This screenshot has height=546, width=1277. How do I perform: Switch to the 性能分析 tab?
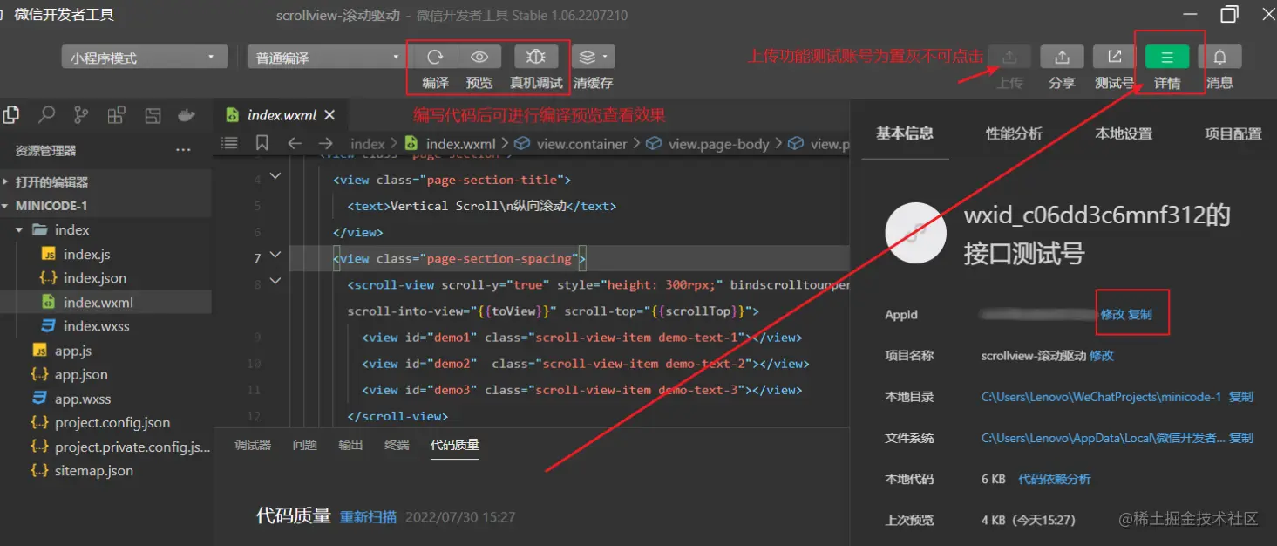pyautogui.click(x=1014, y=133)
